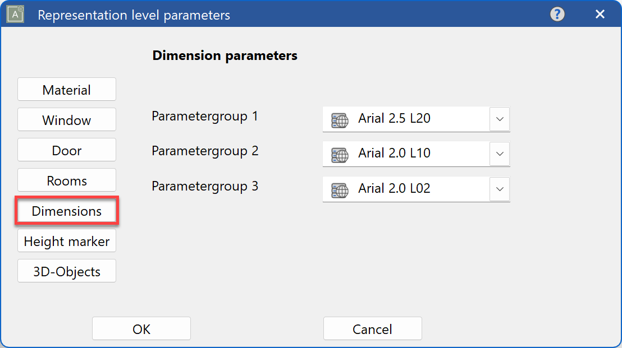Expand the Parametergroup 1 dropdown
This screenshot has width=622, height=348.
499,119
